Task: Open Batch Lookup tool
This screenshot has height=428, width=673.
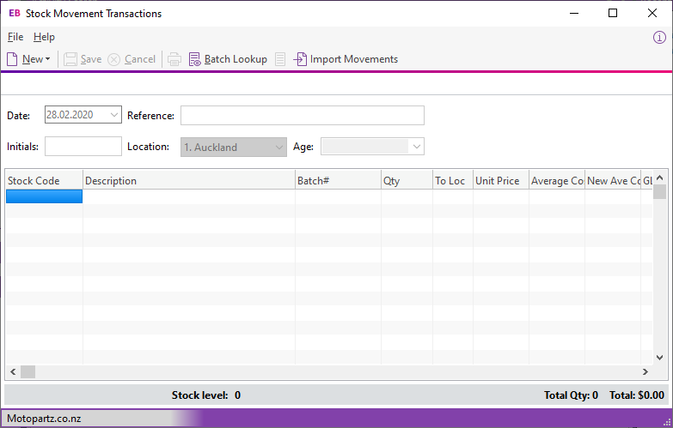Action: (228, 59)
